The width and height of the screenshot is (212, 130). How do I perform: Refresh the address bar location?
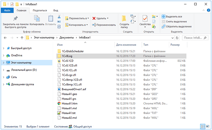(x=177, y=38)
